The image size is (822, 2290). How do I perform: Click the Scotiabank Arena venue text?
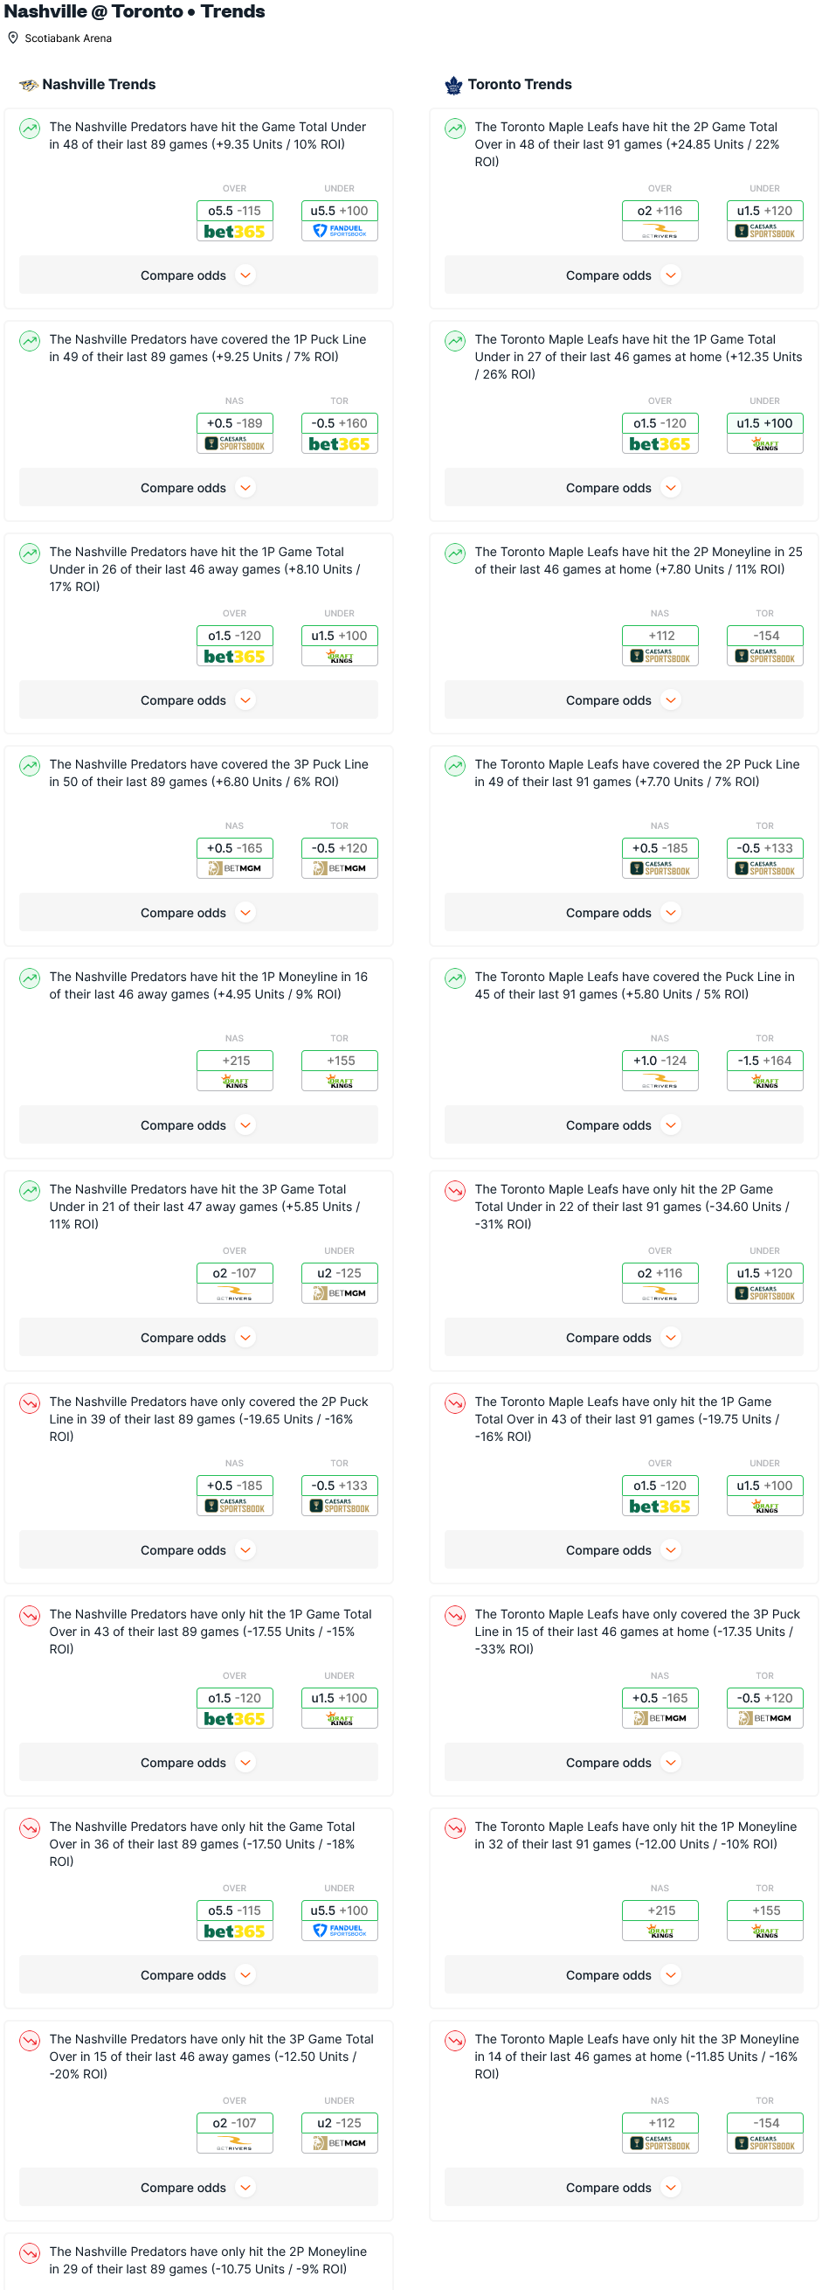tap(68, 38)
